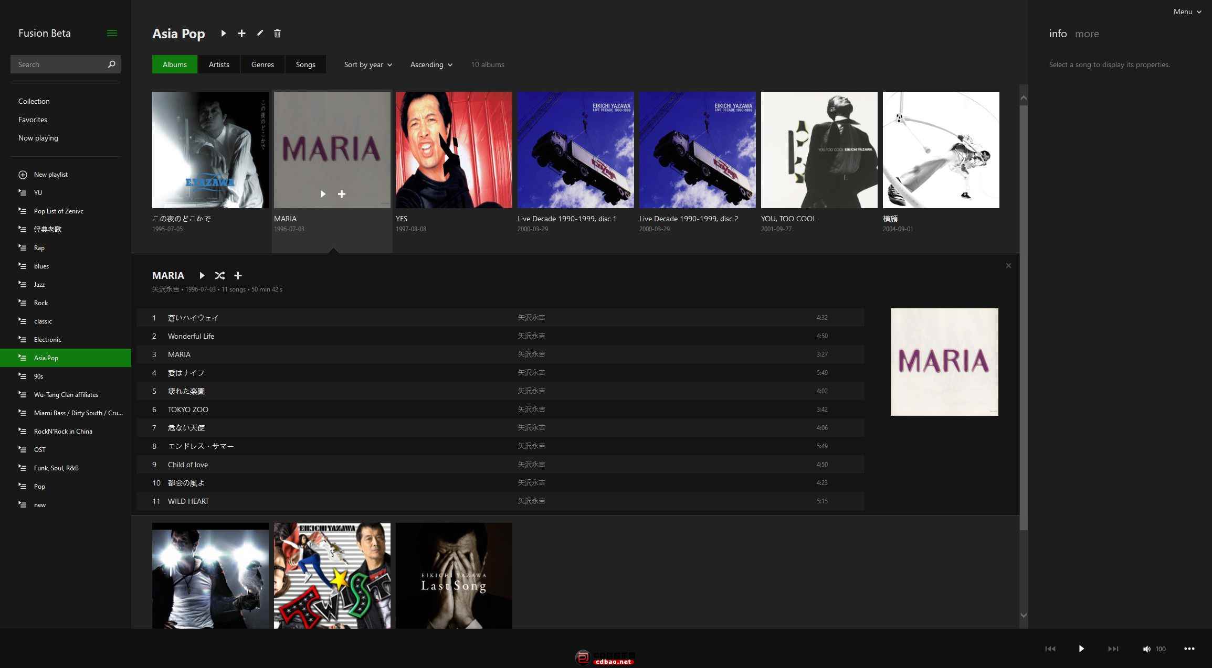Click the scrollbar up arrow
Screen dimensions: 1212x668
(1024, 98)
